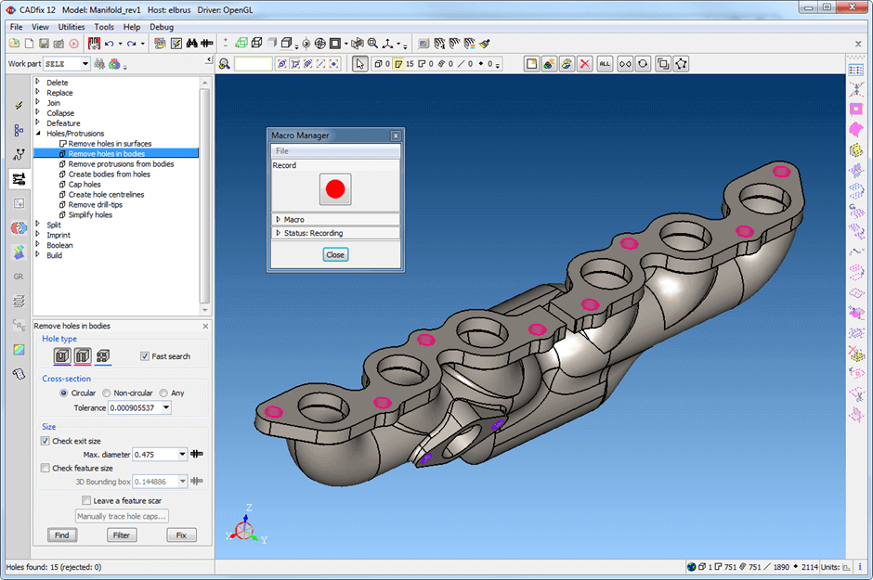The width and height of the screenshot is (873, 580).
Task: Toggle the Fast search checkbox
Action: pyautogui.click(x=145, y=356)
